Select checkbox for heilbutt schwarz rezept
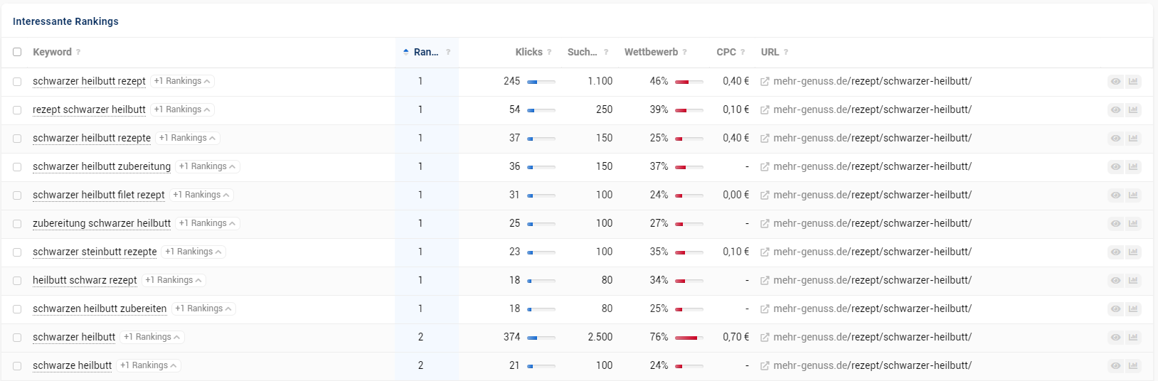Image resolution: width=1158 pixels, height=381 pixels. [x=17, y=281]
